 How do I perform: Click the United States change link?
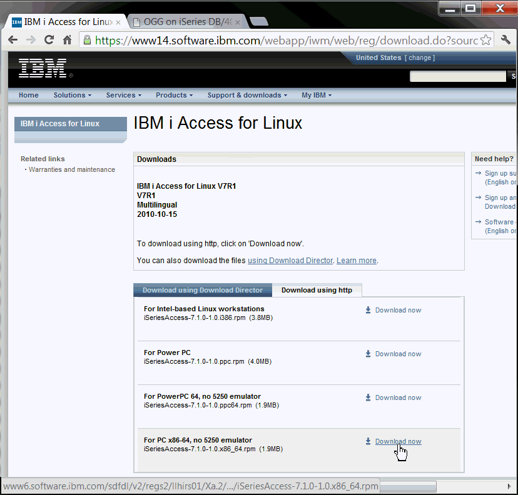click(420, 57)
